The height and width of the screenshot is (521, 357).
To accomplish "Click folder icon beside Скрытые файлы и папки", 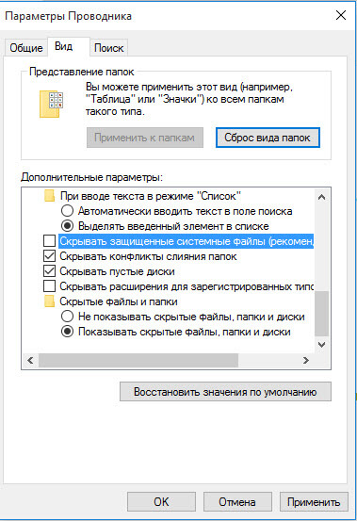I will coord(50,301).
